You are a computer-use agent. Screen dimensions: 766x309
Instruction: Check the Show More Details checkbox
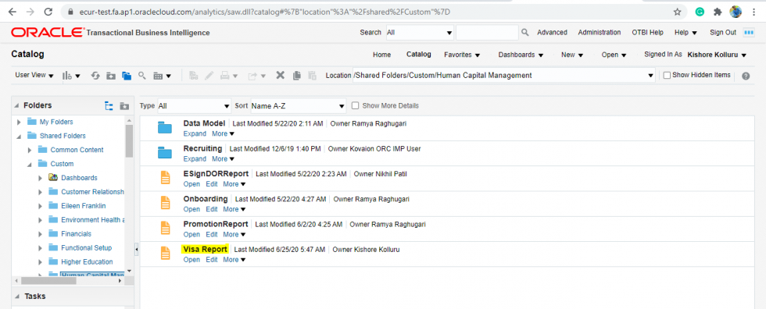(355, 105)
